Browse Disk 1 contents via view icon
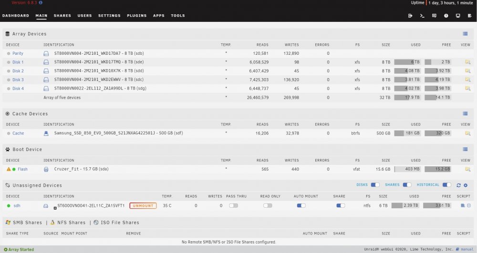This screenshot has height=253, width=477. coord(467,62)
